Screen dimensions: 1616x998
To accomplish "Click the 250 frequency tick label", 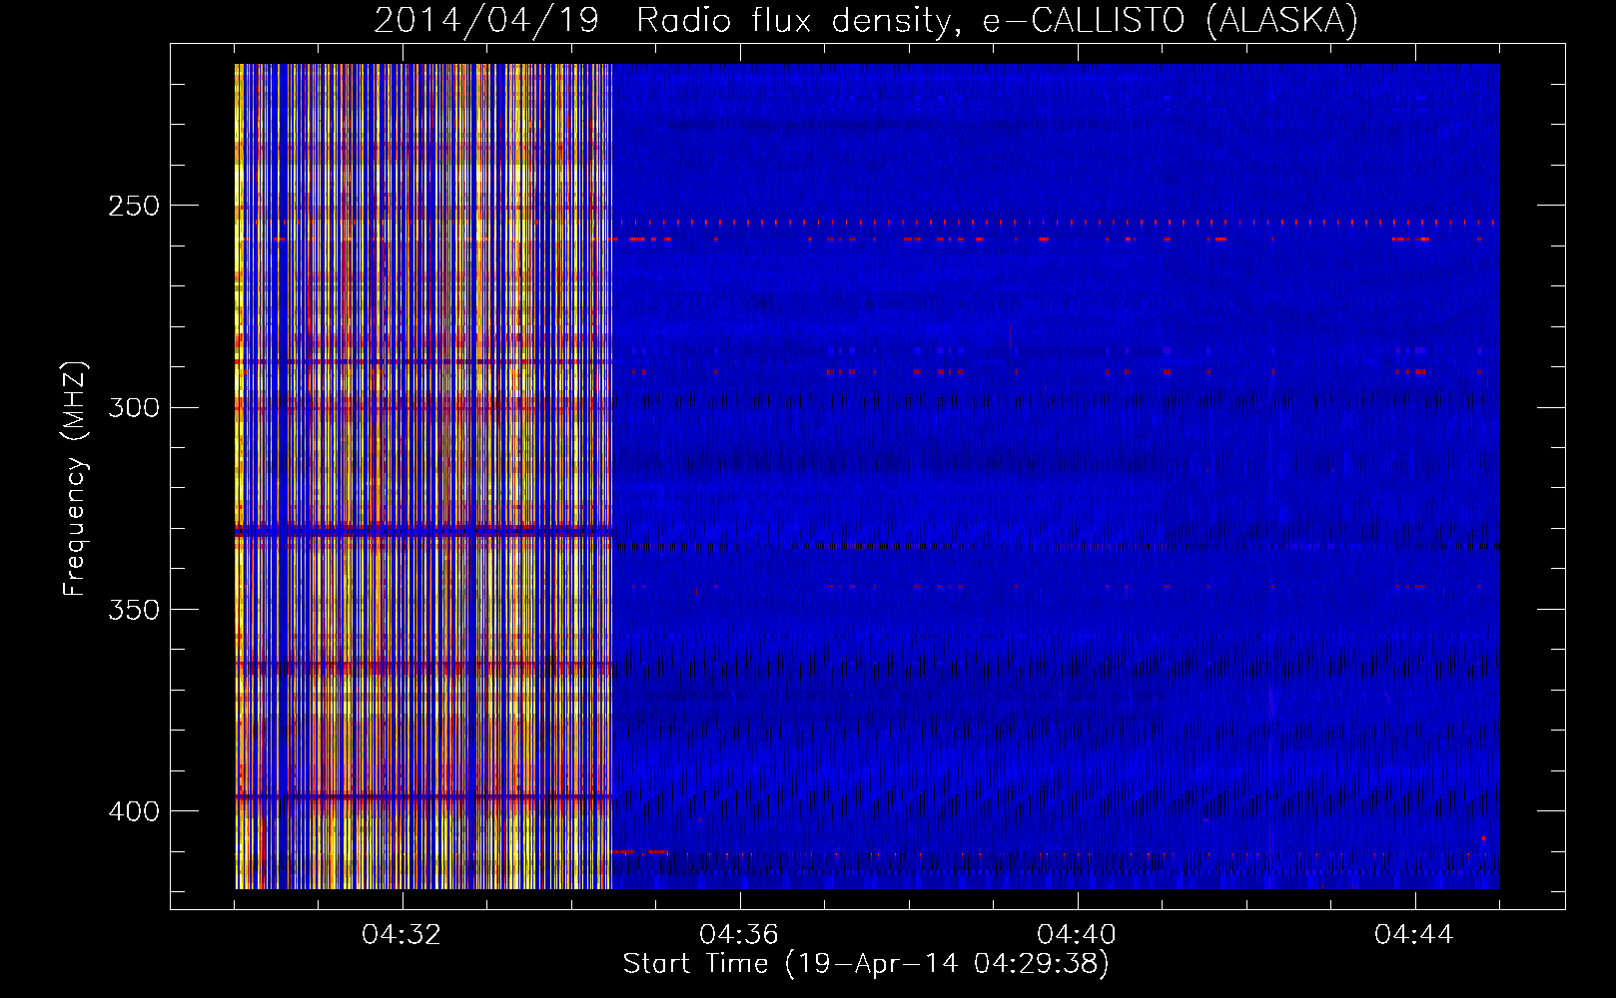I will coord(133,207).
